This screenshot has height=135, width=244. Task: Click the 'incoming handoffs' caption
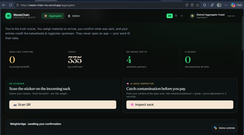pyautogui.click(x=19, y=67)
